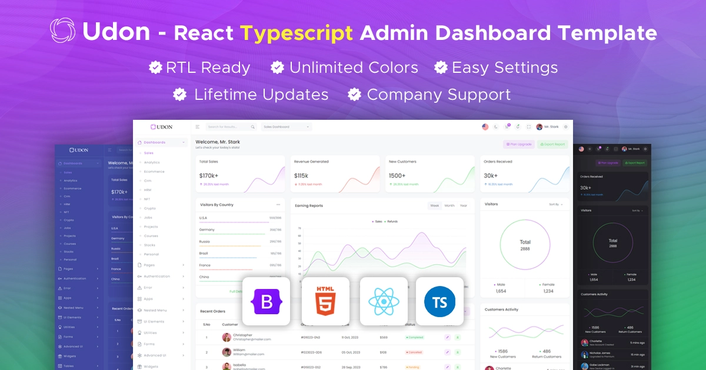The width and height of the screenshot is (706, 370).
Task: Click the Cancelled status badge in William's row
Action: coord(414,352)
